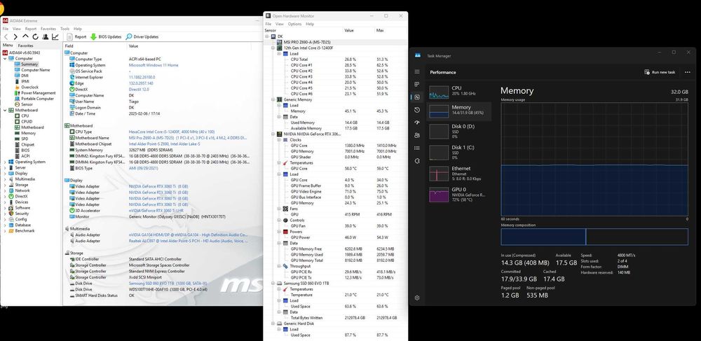Open Task Manager hamburger navigation menu
The height and width of the screenshot is (341, 701).
pos(417,72)
